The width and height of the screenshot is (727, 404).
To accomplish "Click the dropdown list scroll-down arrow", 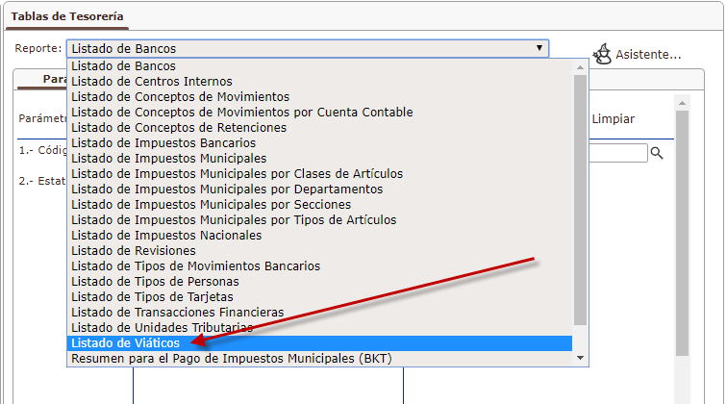I will pyautogui.click(x=580, y=358).
